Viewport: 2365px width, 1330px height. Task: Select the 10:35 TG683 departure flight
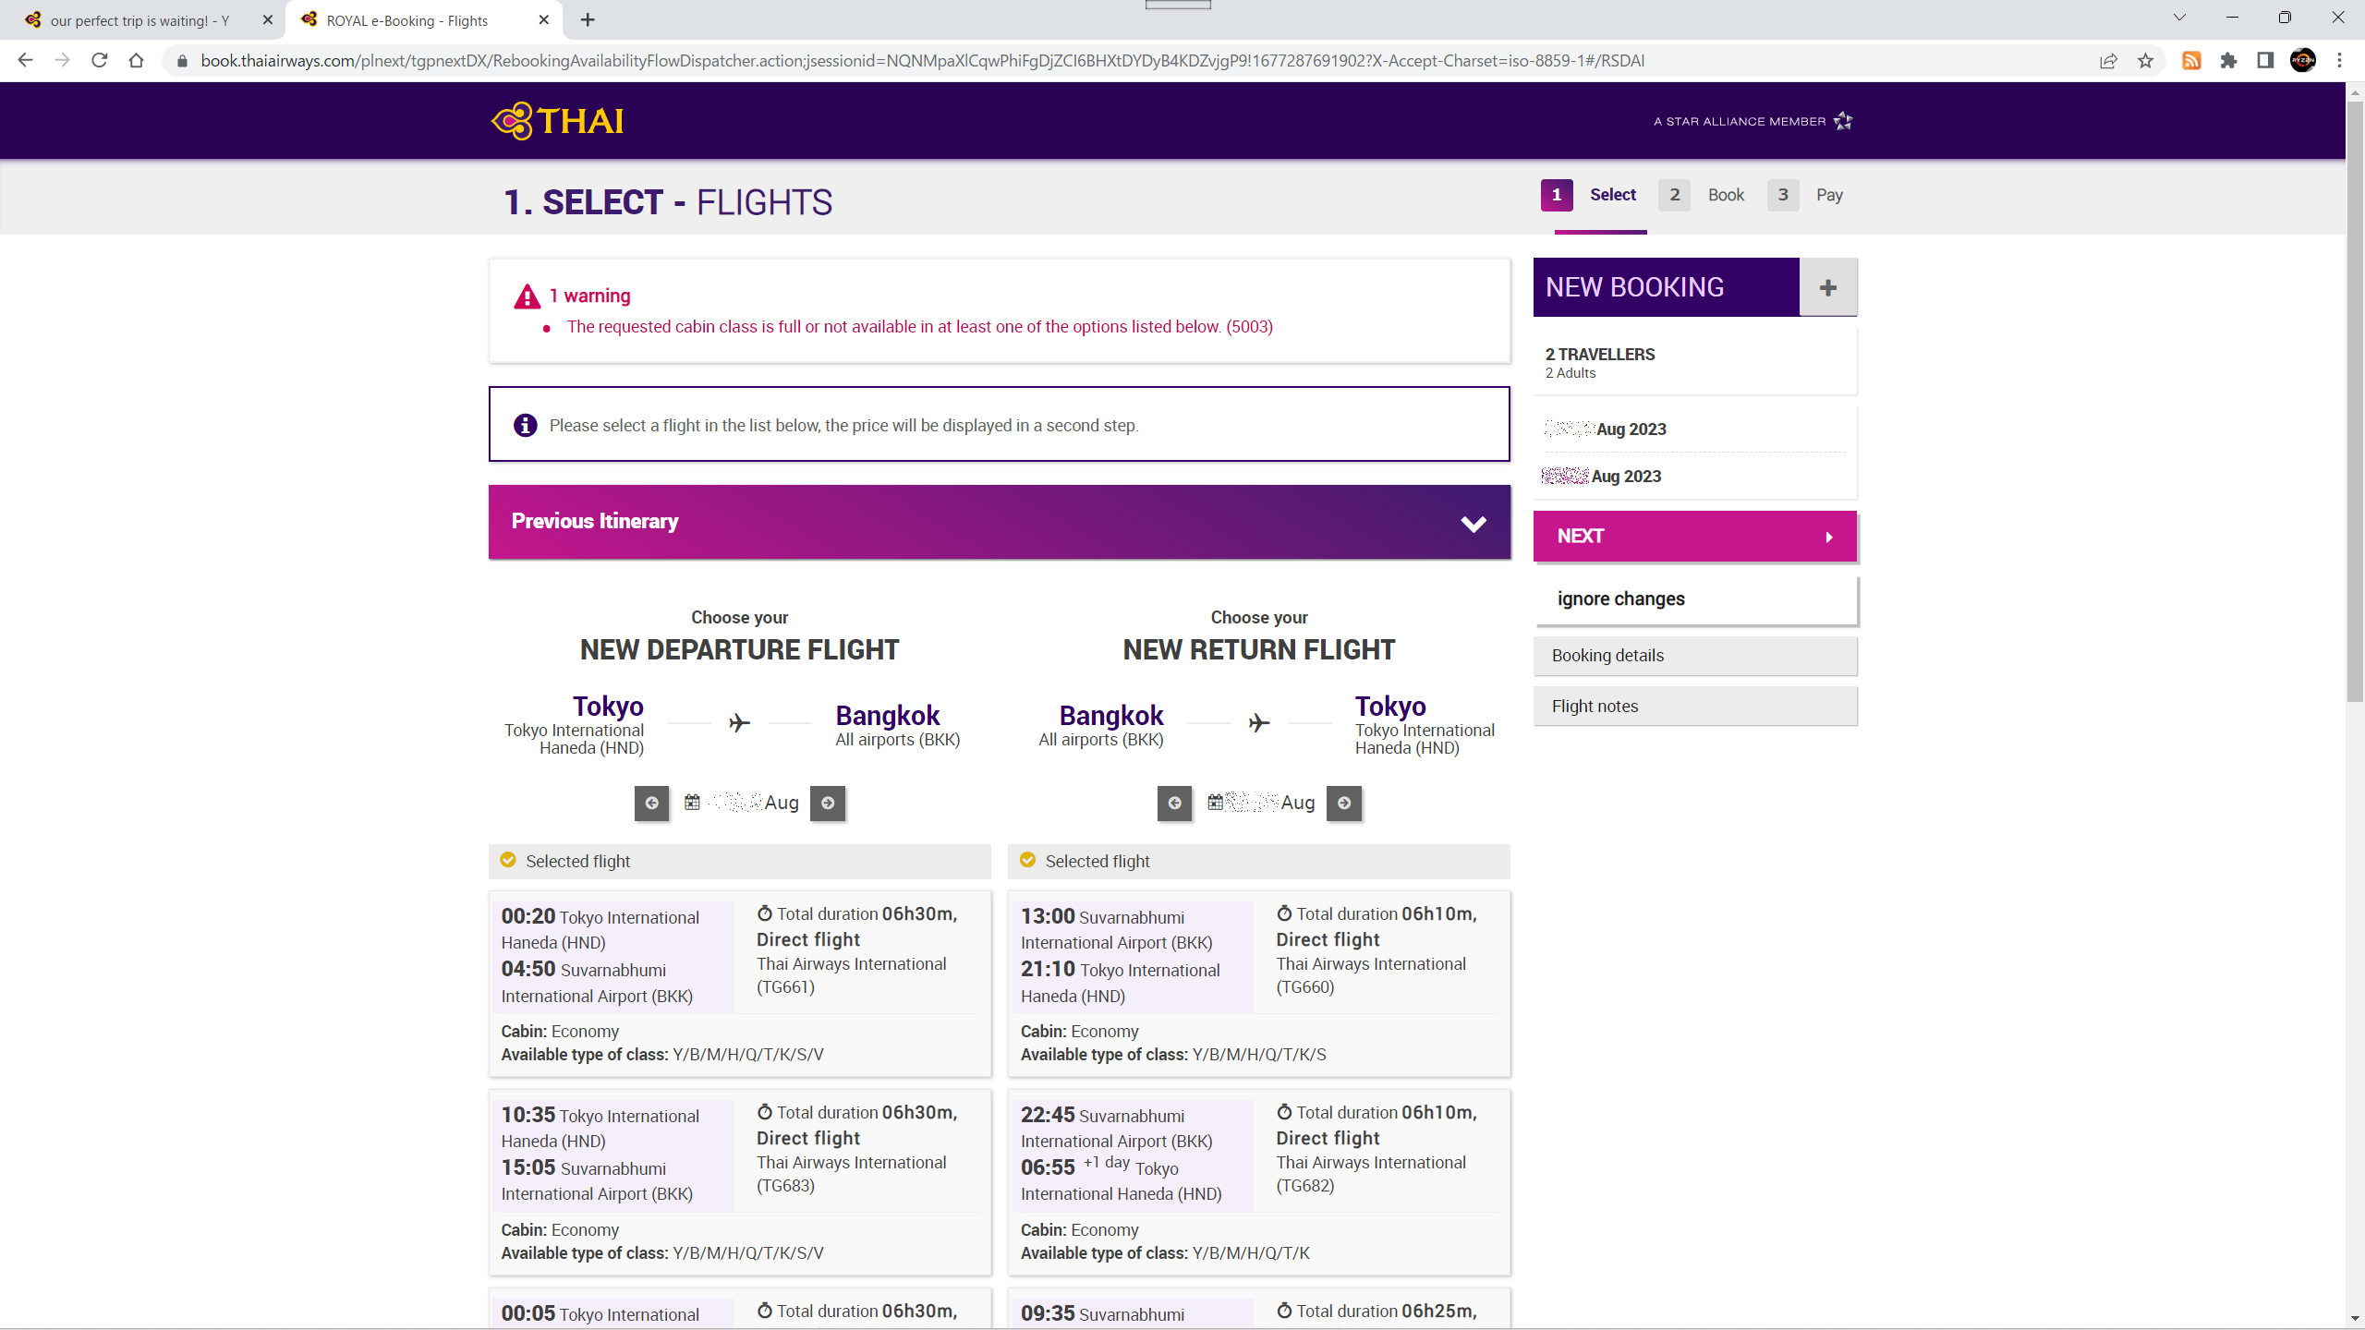pyautogui.click(x=739, y=1182)
